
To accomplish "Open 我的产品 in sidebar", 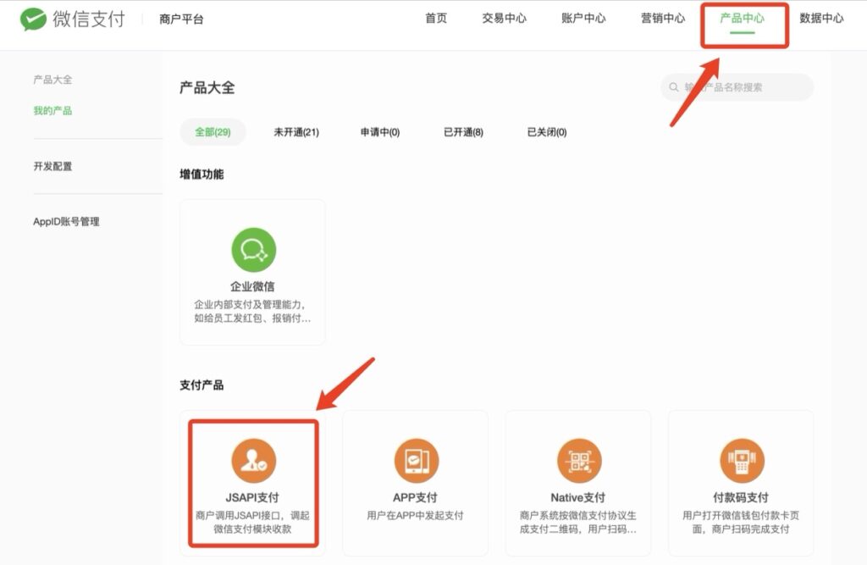I will click(52, 111).
